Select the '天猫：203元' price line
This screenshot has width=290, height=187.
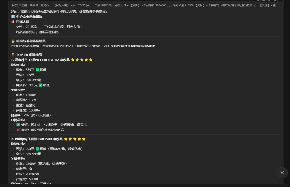click(x=49, y=149)
